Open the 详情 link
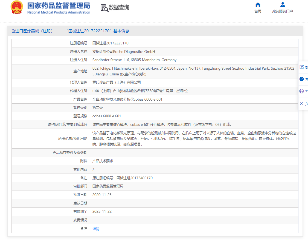The height and width of the screenshot is (241, 308). point(96,229)
